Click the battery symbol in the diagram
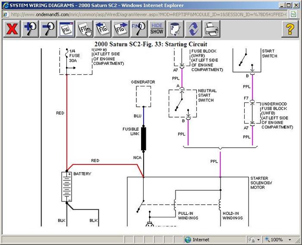Image resolution: width=302 pixels, height=245 pixels. [66, 187]
